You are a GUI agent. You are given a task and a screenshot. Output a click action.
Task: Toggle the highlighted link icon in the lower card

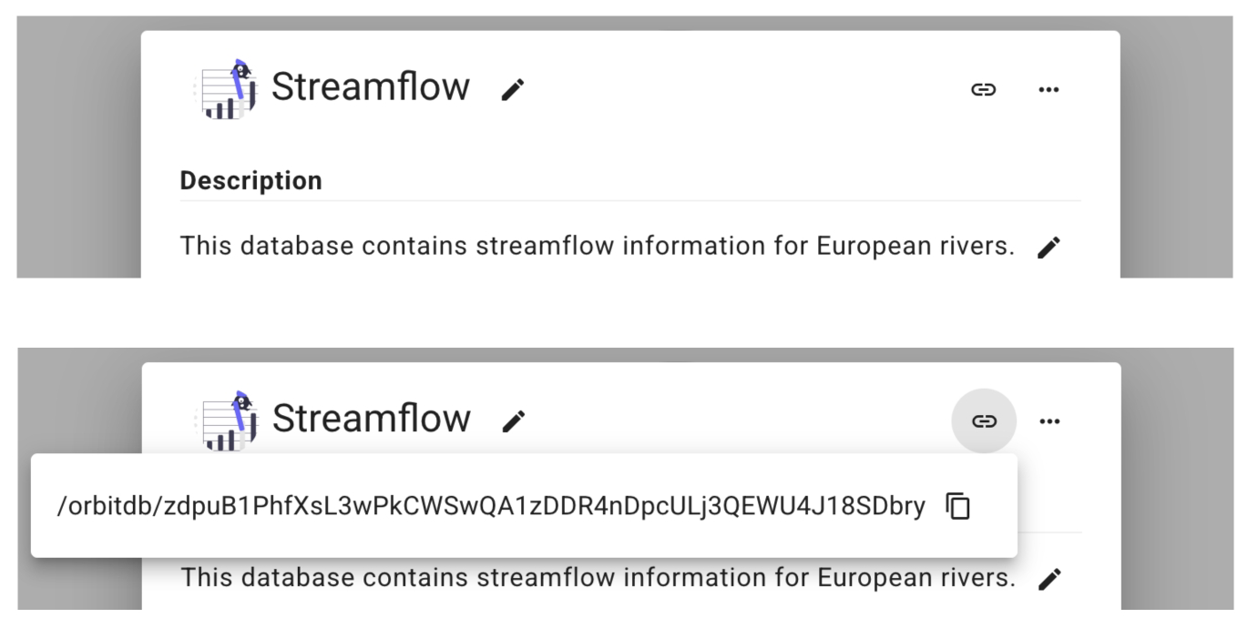[984, 420]
